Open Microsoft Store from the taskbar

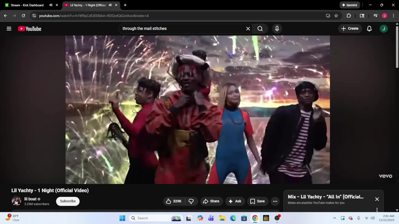click(244, 218)
